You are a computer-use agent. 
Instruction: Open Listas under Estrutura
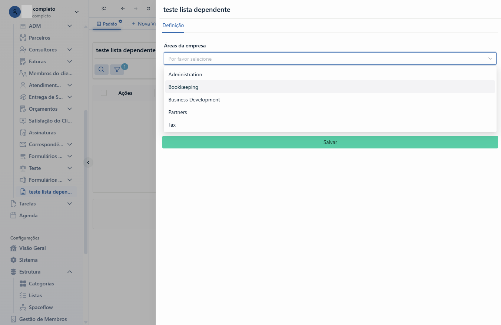point(30,295)
